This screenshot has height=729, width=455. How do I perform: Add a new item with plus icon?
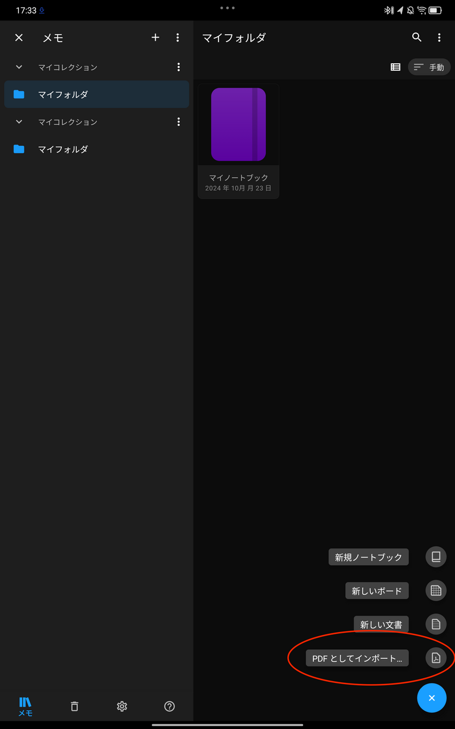coord(155,38)
